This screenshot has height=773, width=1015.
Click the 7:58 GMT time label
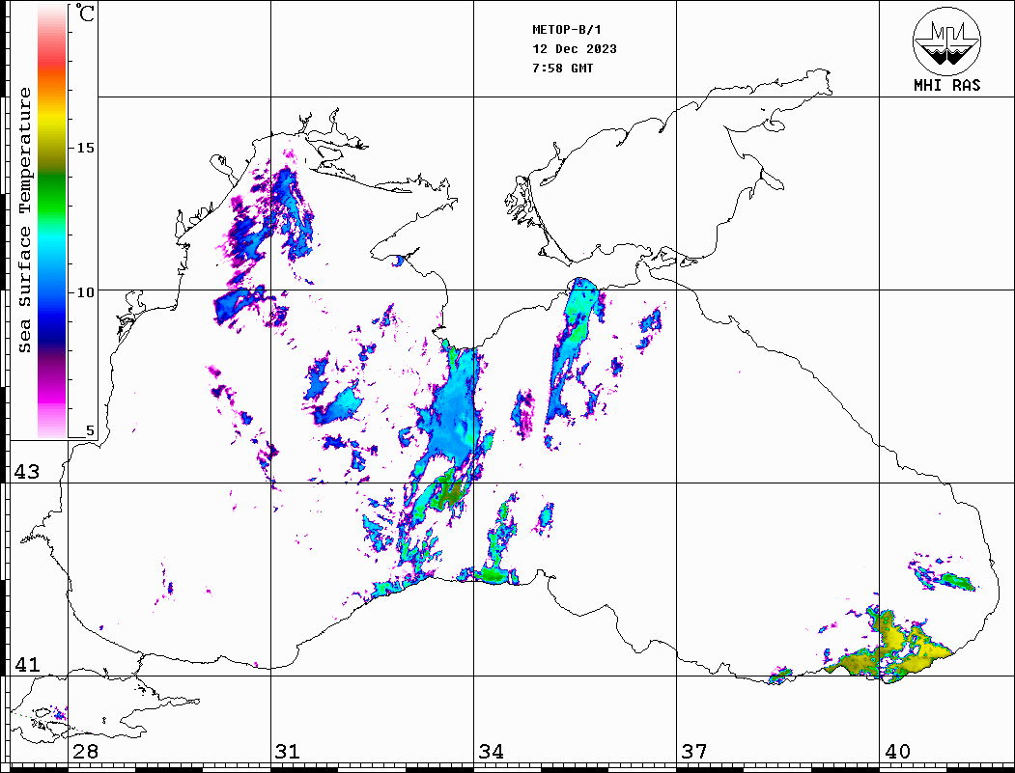click(x=563, y=68)
